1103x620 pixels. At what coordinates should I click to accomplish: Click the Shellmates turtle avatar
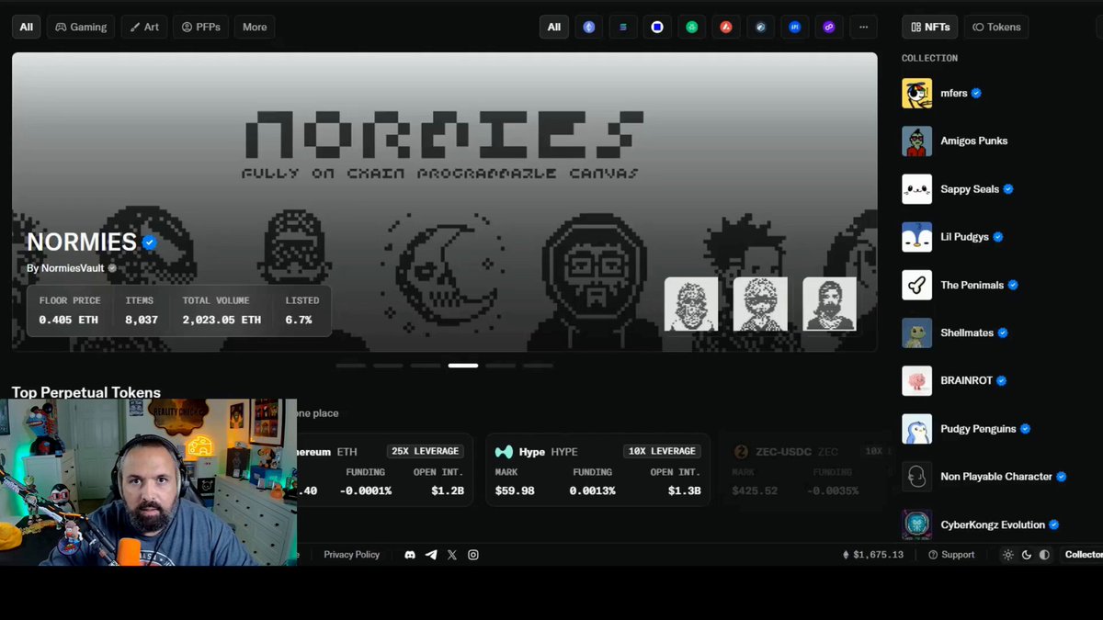(x=916, y=333)
